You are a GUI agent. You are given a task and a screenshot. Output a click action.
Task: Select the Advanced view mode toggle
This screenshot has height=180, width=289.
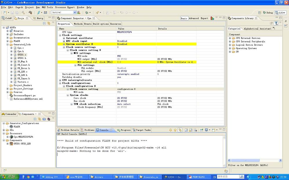[194, 18]
